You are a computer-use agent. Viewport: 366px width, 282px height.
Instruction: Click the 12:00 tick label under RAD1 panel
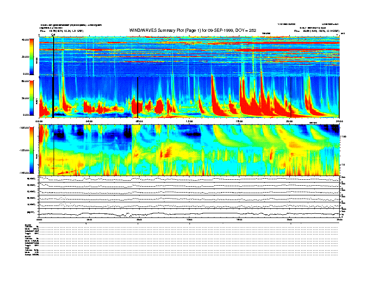click(x=189, y=121)
